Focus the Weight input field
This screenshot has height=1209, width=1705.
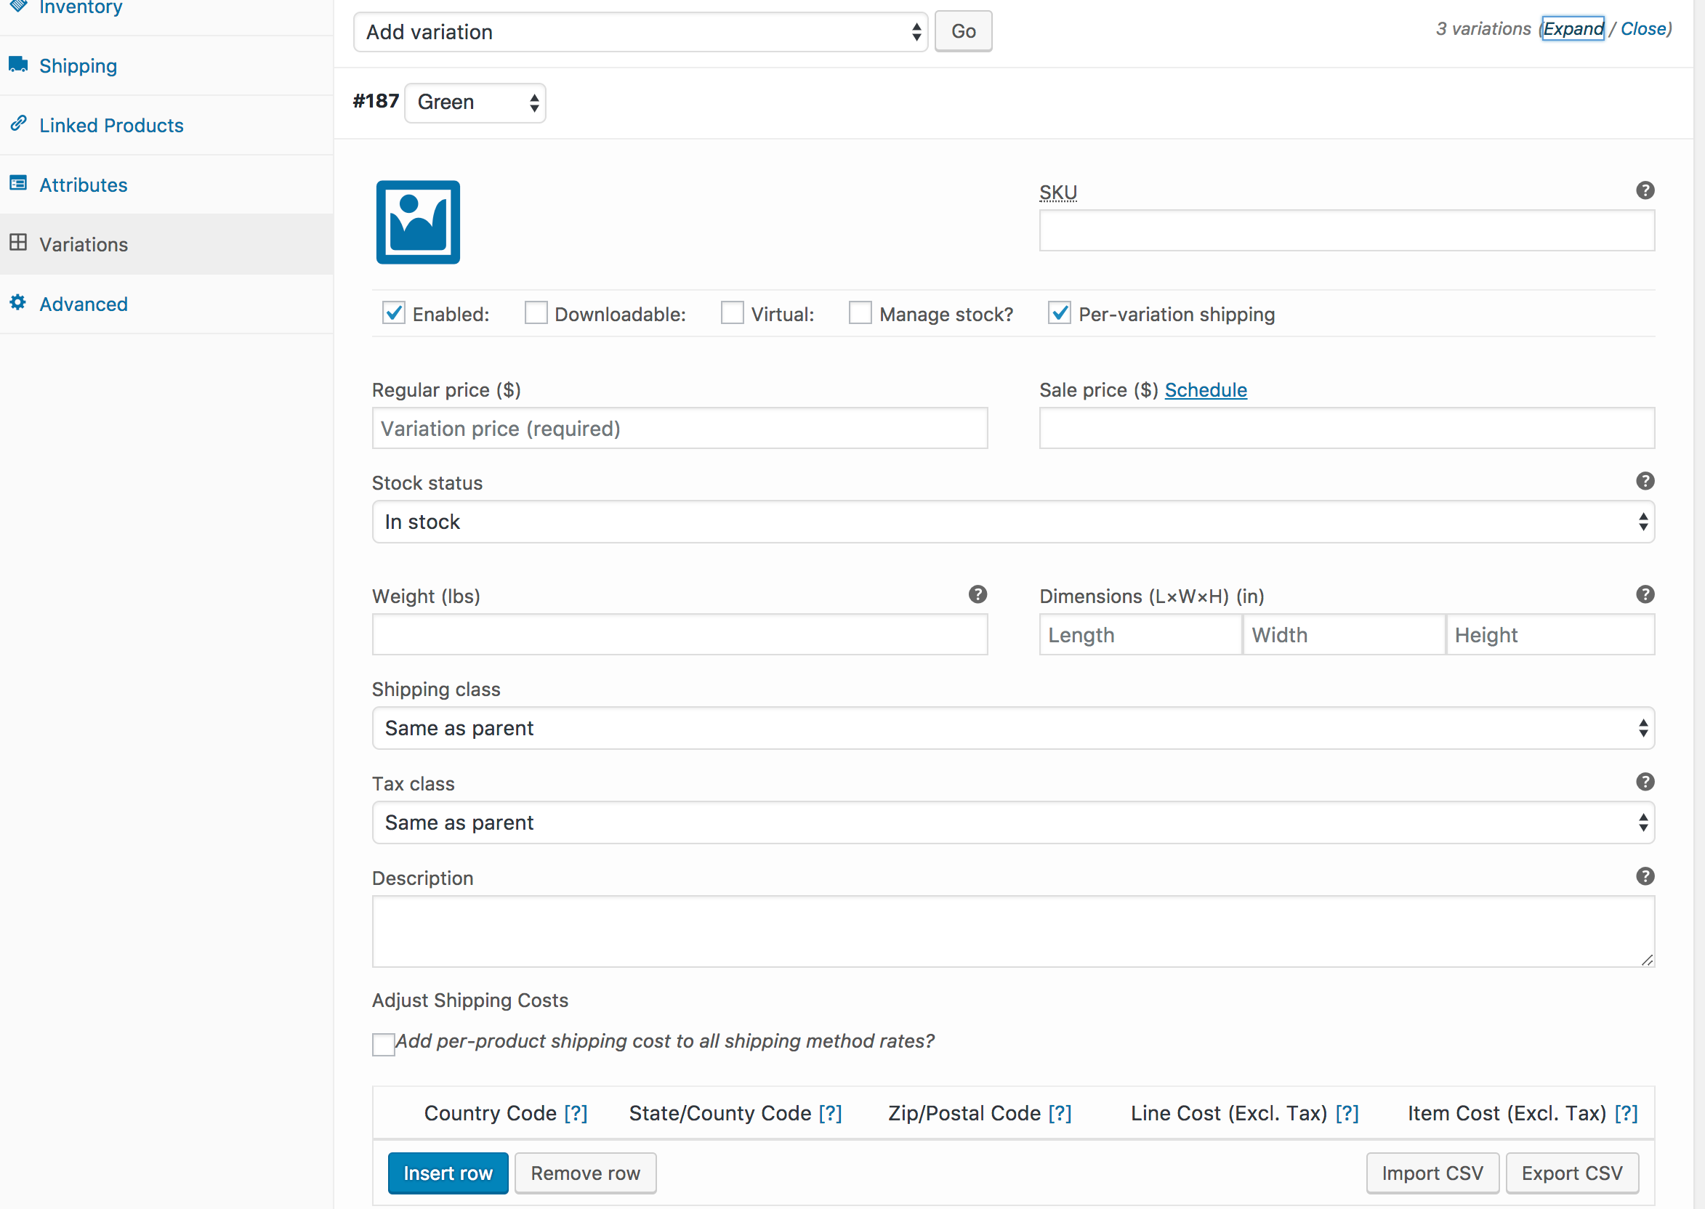coord(680,634)
